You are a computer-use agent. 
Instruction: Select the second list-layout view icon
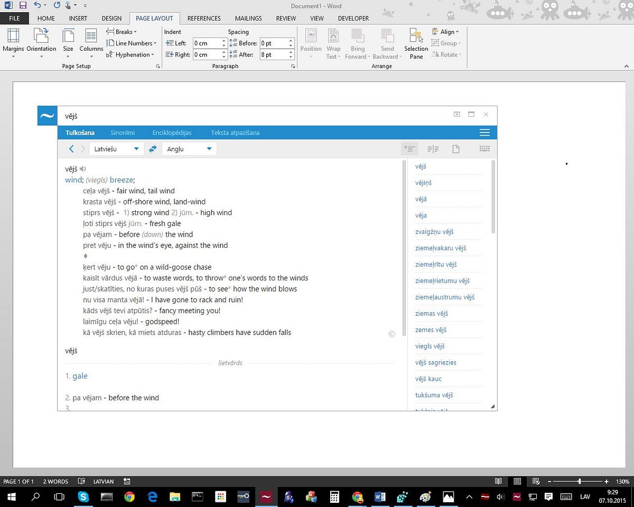pyautogui.click(x=433, y=149)
